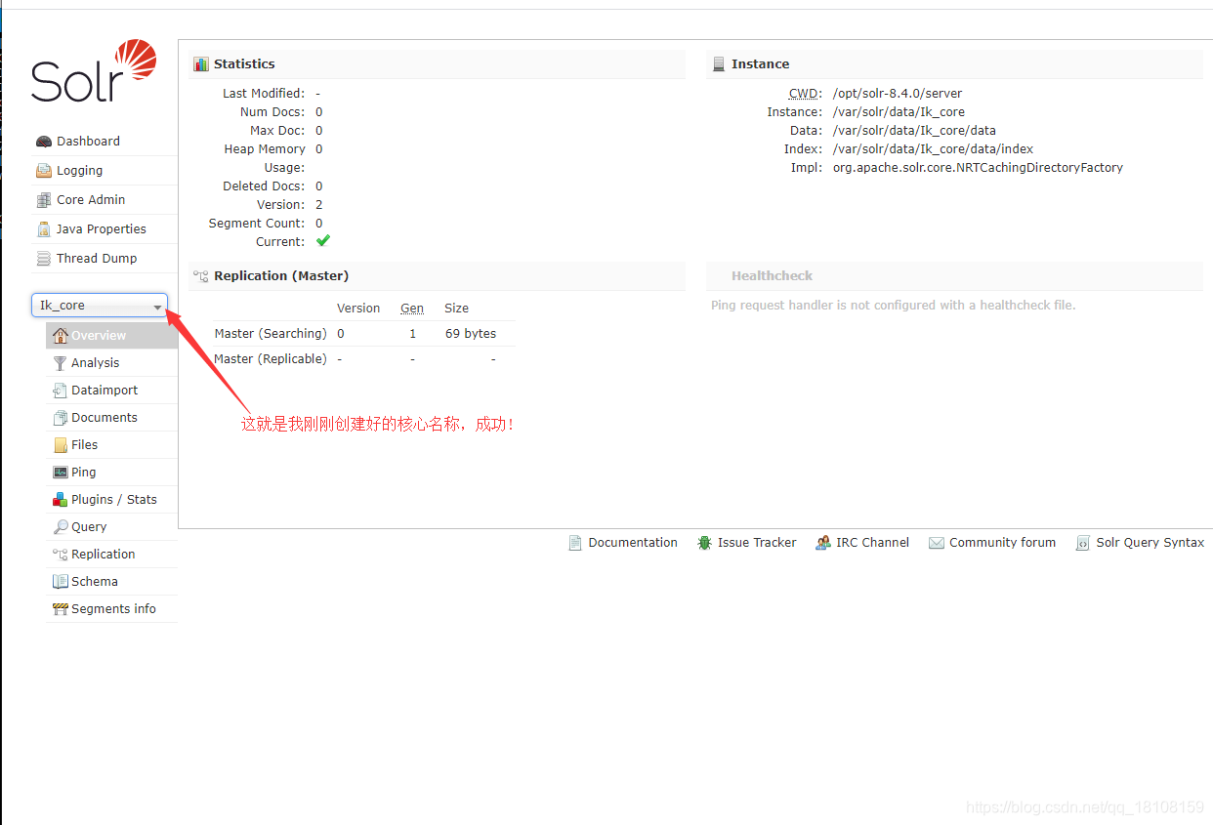Click the Master (Replicable) row label
This screenshot has width=1213, height=825.
pos(271,359)
